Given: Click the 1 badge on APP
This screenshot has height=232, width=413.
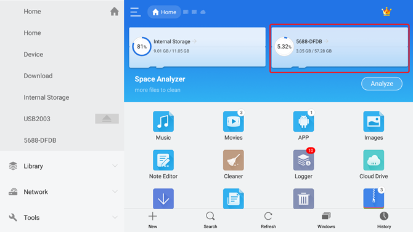Looking at the screenshot, I should (311, 113).
